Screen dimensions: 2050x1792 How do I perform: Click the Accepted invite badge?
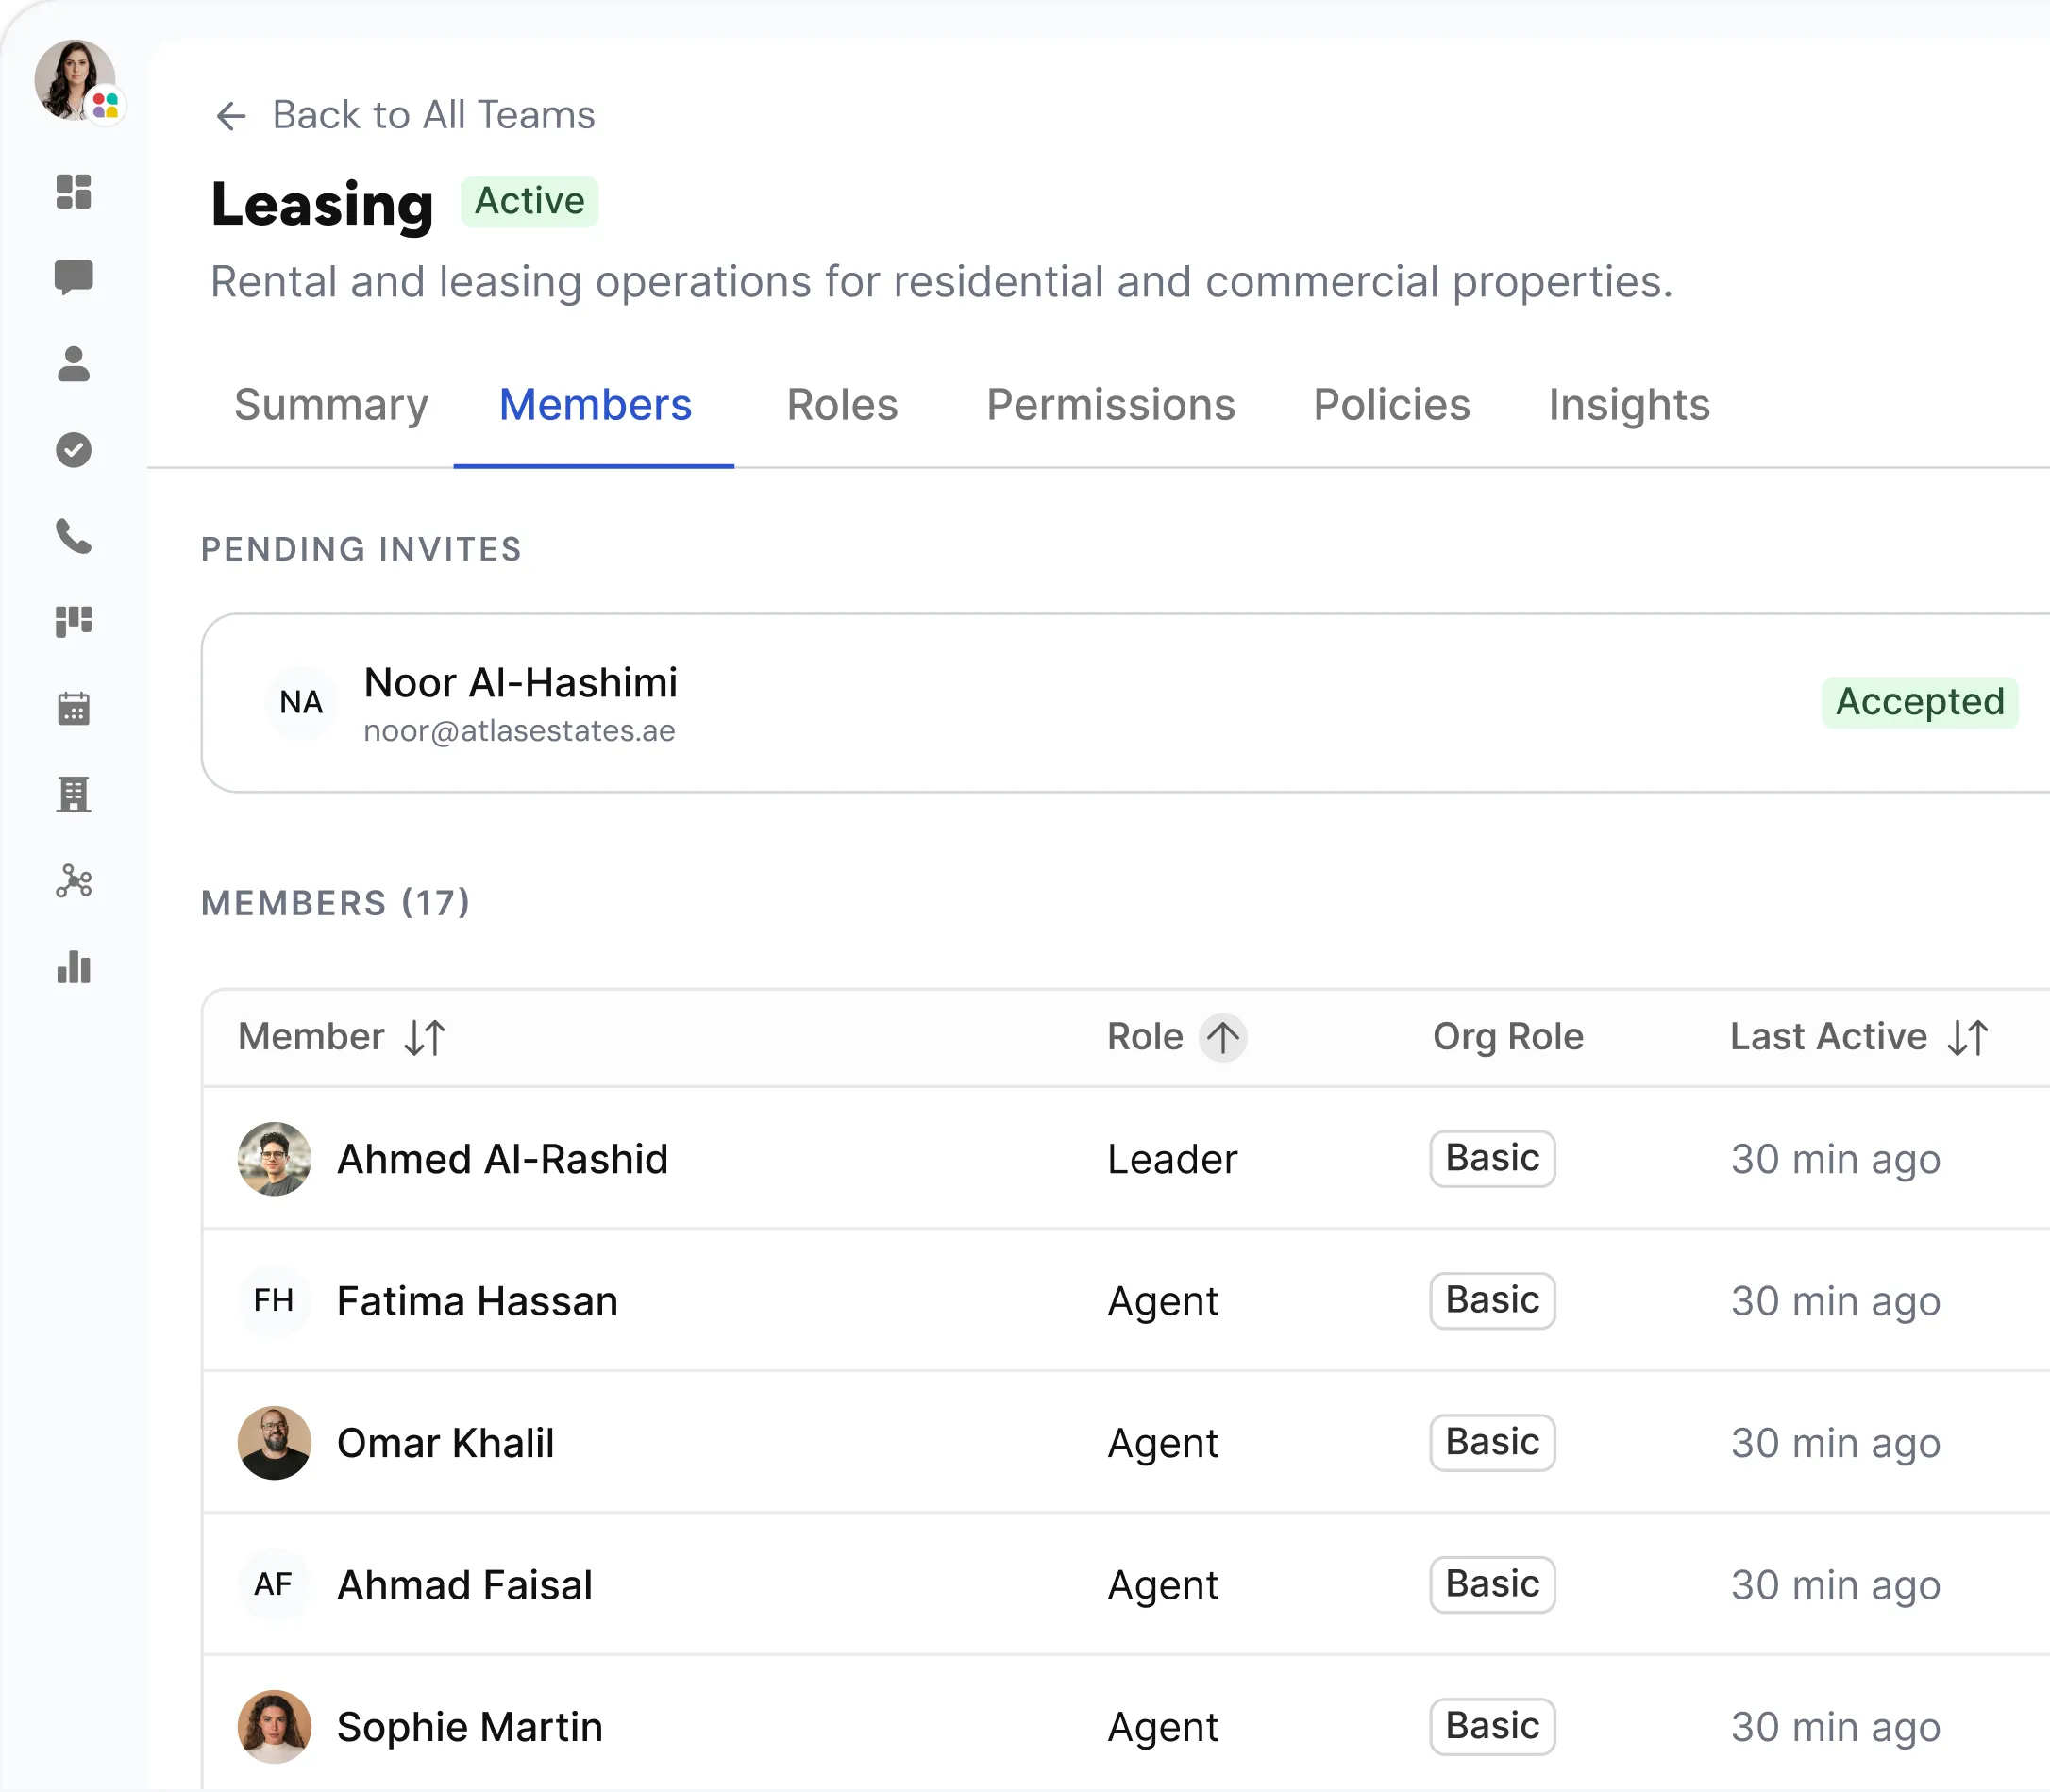tap(1920, 702)
